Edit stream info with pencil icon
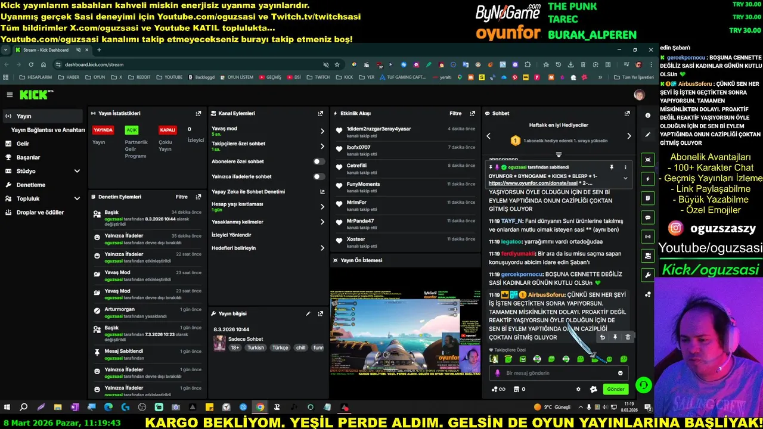 click(308, 313)
